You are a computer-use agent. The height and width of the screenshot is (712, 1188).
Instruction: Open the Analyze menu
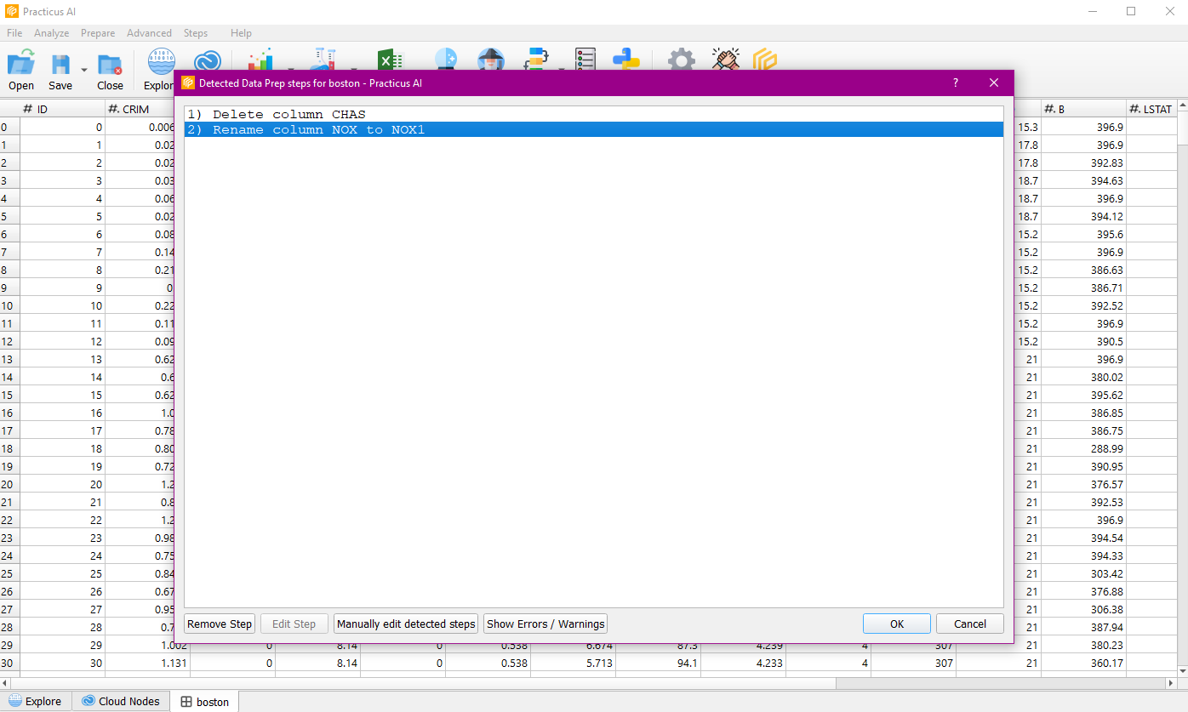pos(52,33)
